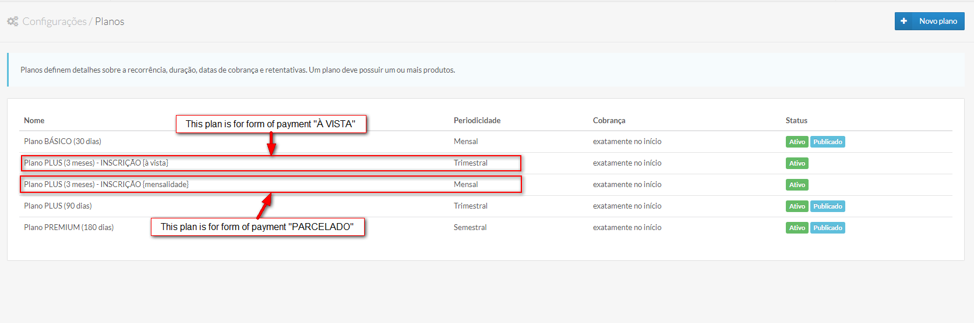Click the plus icon on Novo plano
The width and height of the screenshot is (974, 323).
click(904, 21)
